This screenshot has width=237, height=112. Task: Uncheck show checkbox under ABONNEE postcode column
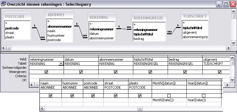click(x=93, y=95)
